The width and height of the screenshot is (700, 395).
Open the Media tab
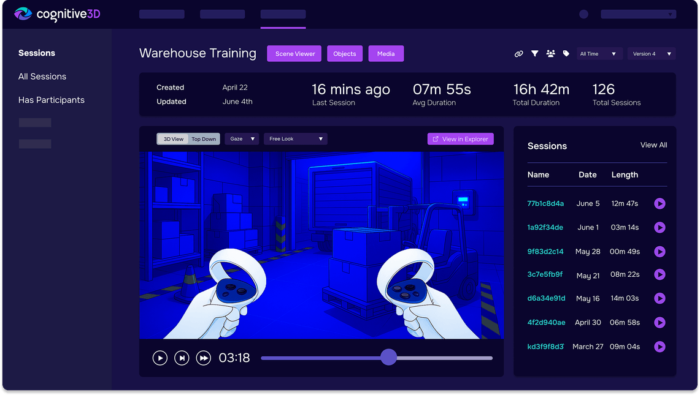pos(386,54)
